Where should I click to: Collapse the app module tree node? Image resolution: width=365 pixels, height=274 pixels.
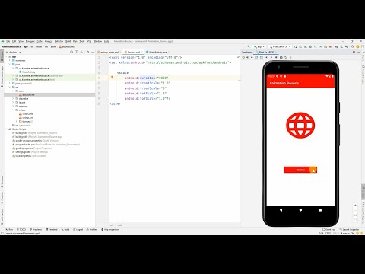pyautogui.click(x=6, y=57)
